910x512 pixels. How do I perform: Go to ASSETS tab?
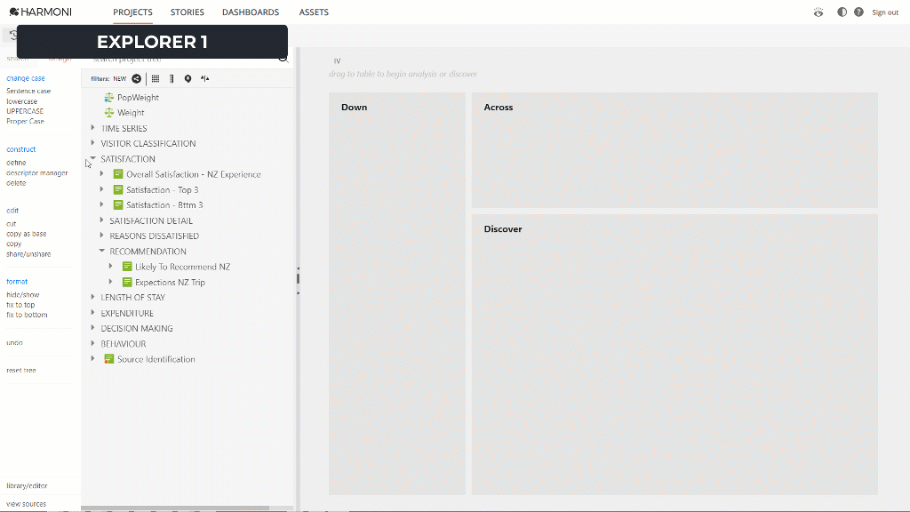pyautogui.click(x=314, y=12)
